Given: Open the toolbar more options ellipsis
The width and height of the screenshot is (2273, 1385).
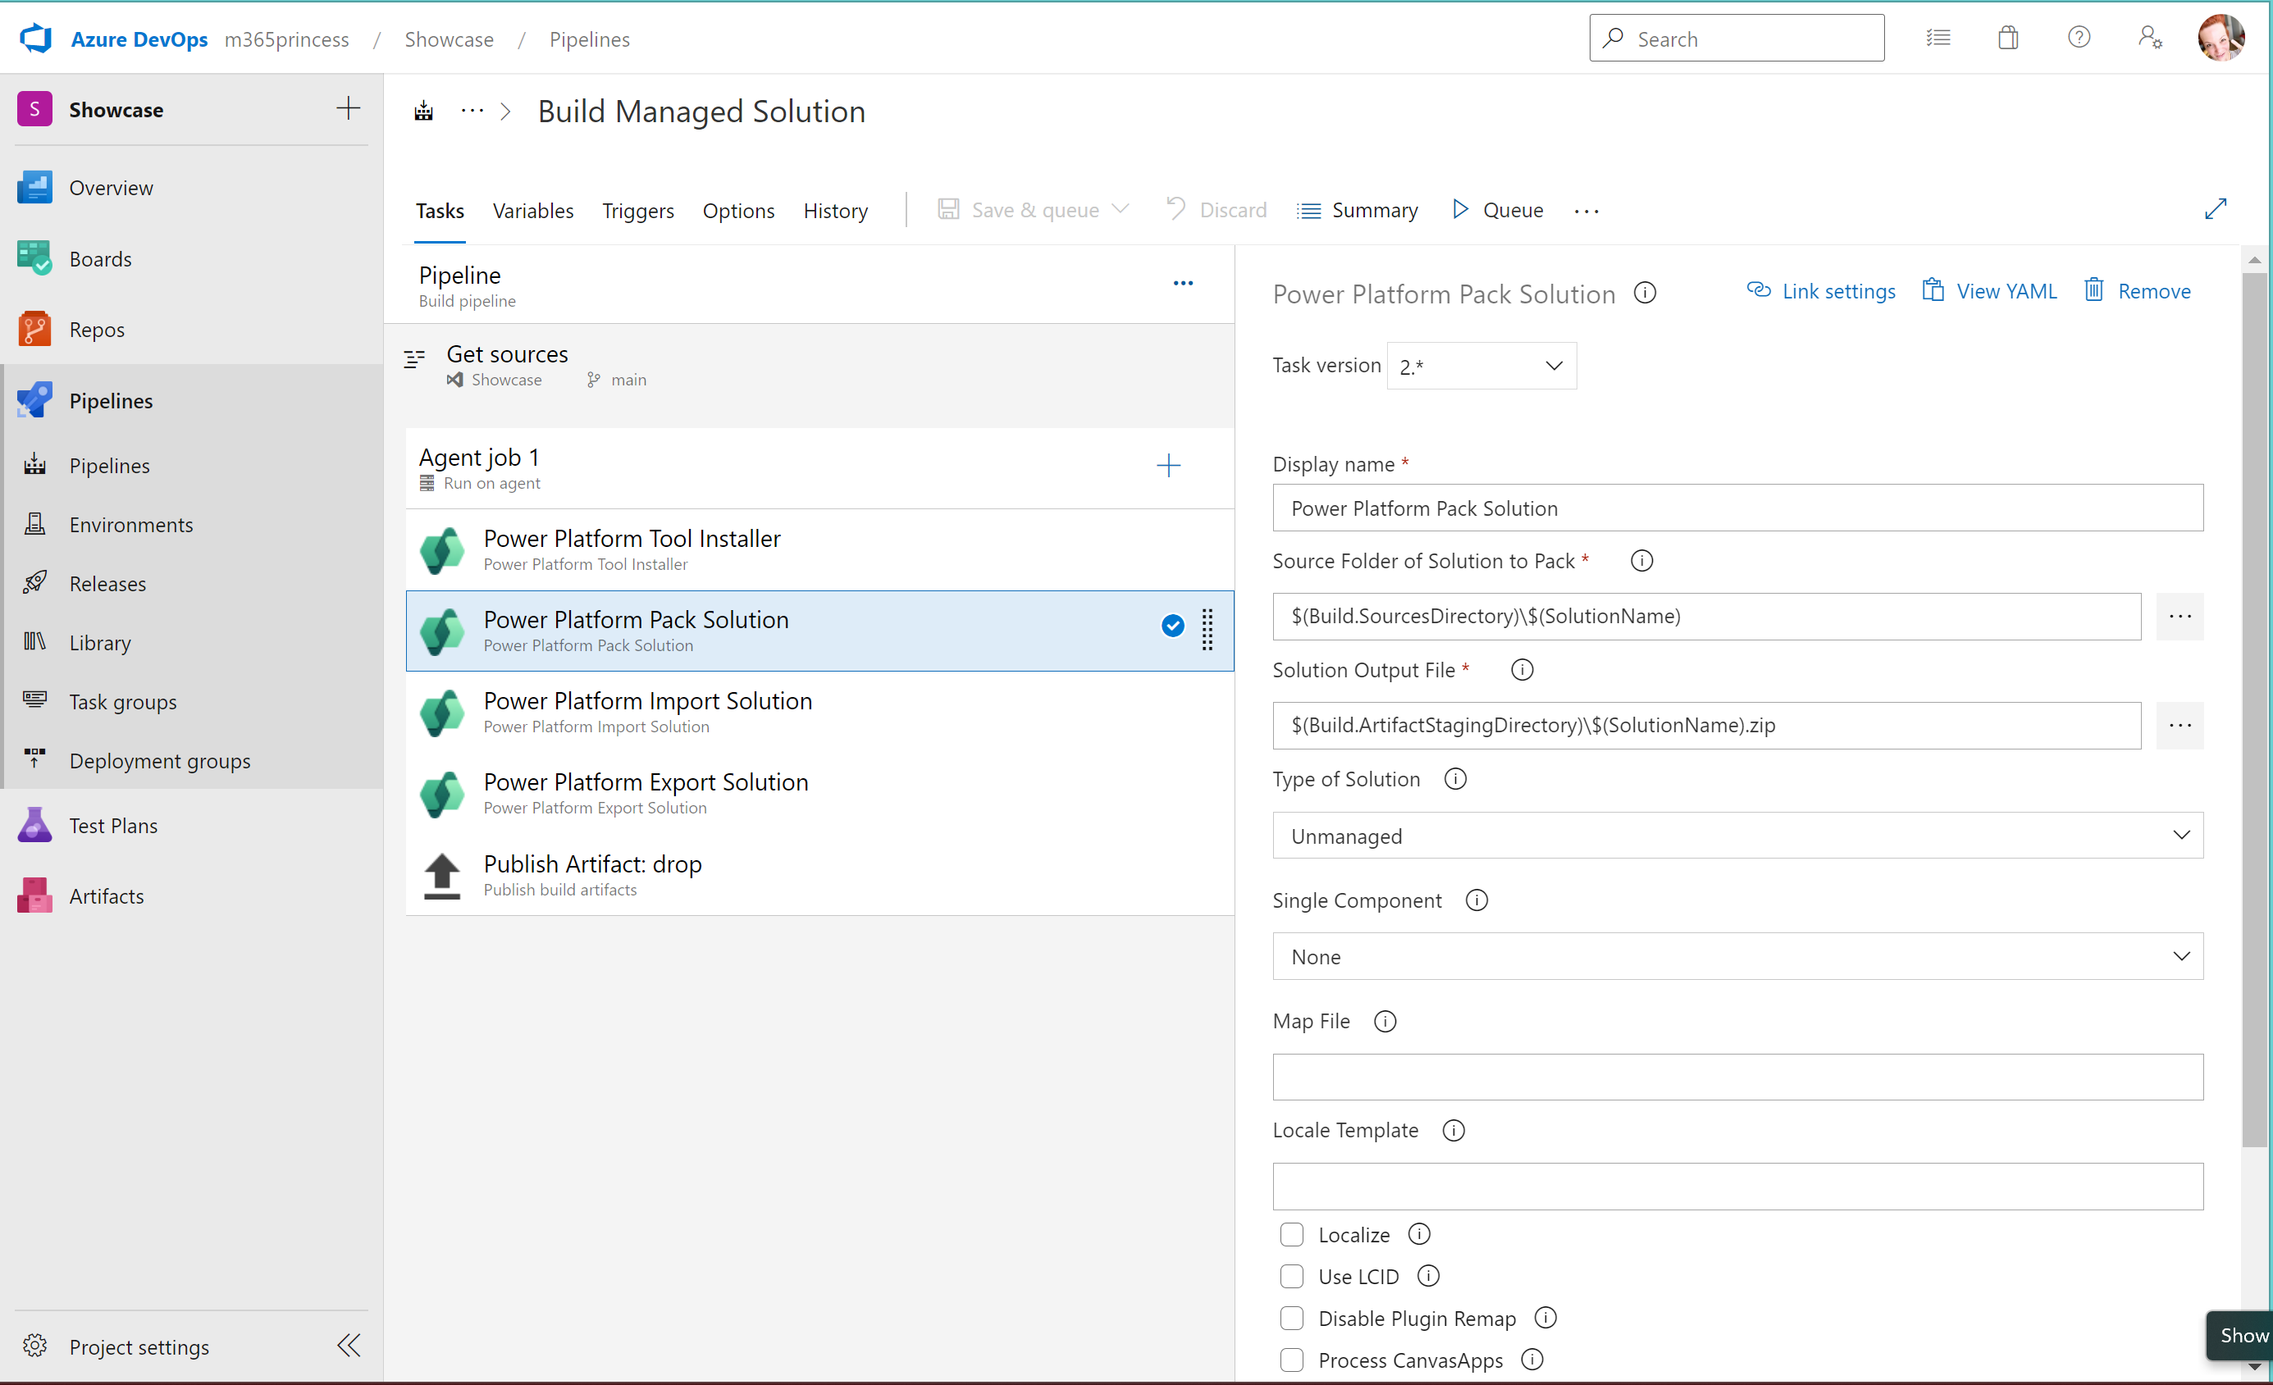Looking at the screenshot, I should [x=1586, y=210].
